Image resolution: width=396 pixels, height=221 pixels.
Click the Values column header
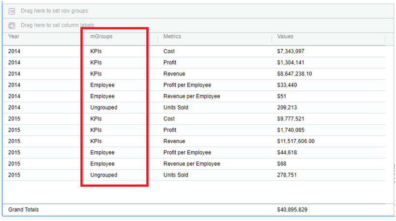[285, 36]
